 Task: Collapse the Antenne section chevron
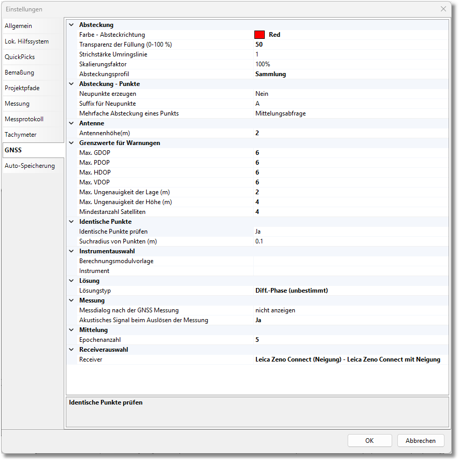71,123
